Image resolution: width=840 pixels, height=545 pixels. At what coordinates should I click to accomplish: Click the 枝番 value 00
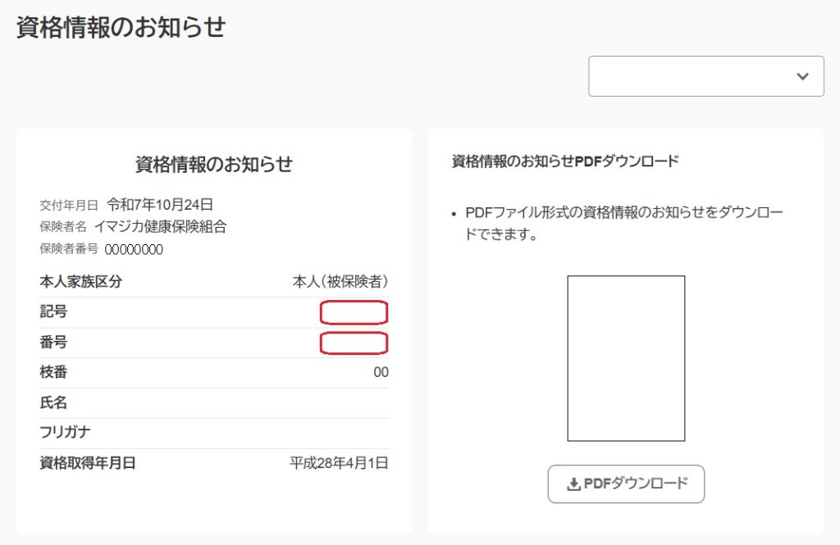pyautogui.click(x=381, y=373)
